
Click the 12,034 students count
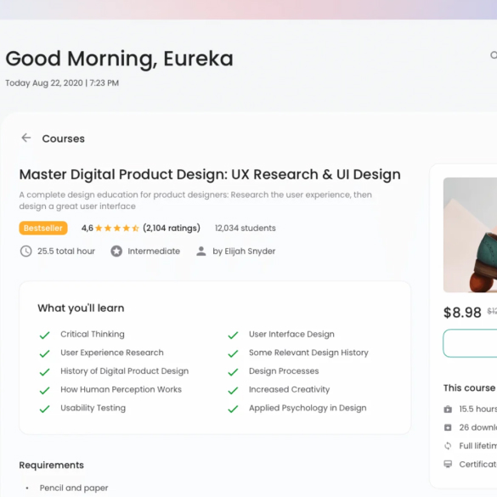[x=246, y=229]
